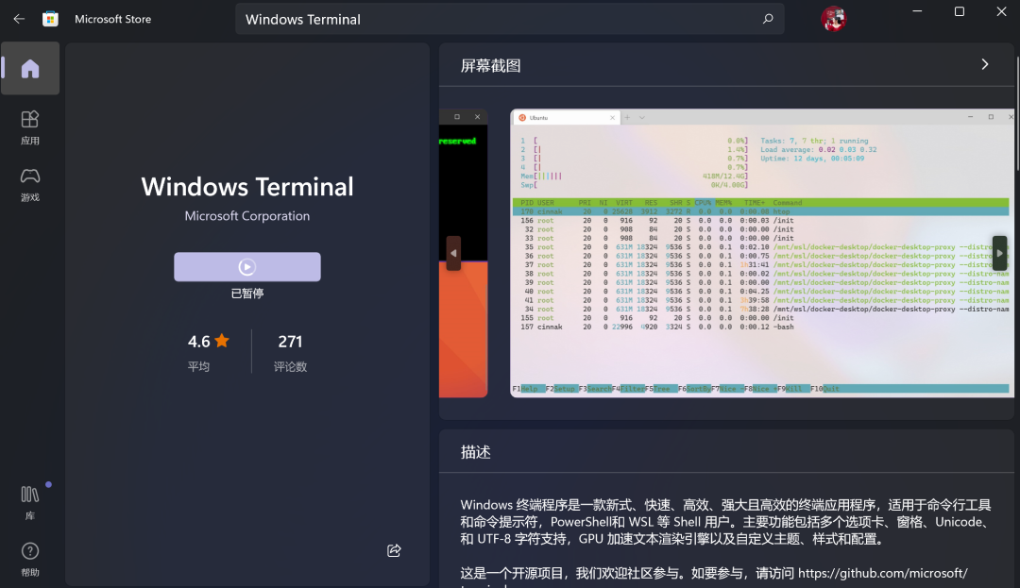Image resolution: width=1020 pixels, height=588 pixels.
Task: Click the search magnifier icon
Action: [768, 19]
